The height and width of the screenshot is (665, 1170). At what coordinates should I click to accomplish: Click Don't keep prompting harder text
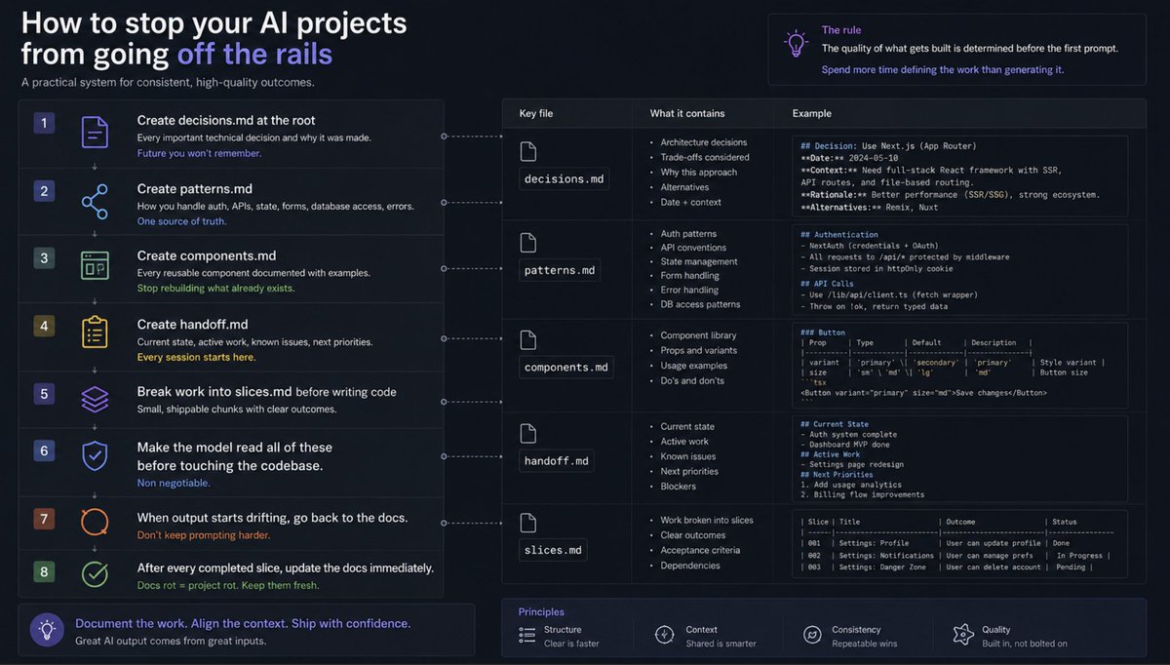203,534
